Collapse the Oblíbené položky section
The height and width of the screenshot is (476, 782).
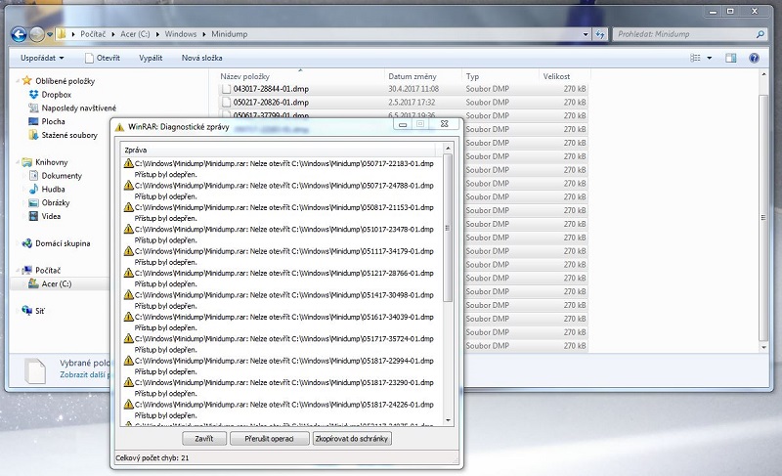click(17, 80)
